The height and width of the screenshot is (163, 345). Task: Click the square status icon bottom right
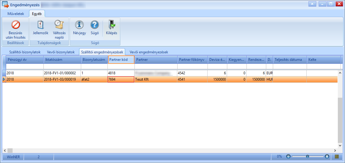(336, 157)
